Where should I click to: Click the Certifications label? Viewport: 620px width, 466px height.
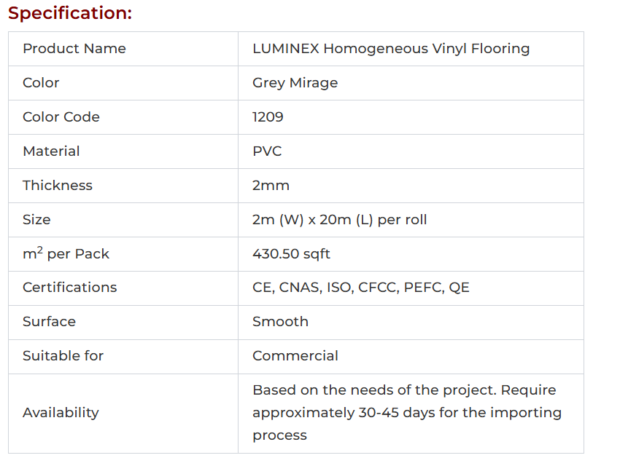tap(69, 288)
